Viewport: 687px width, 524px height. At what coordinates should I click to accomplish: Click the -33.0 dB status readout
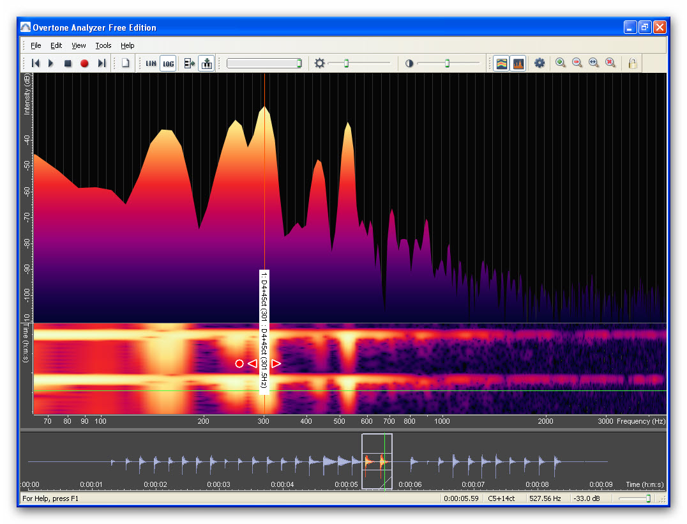[587, 498]
